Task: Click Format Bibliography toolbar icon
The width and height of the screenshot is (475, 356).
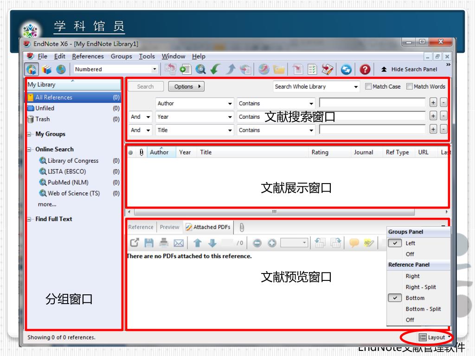Action: click(x=312, y=70)
